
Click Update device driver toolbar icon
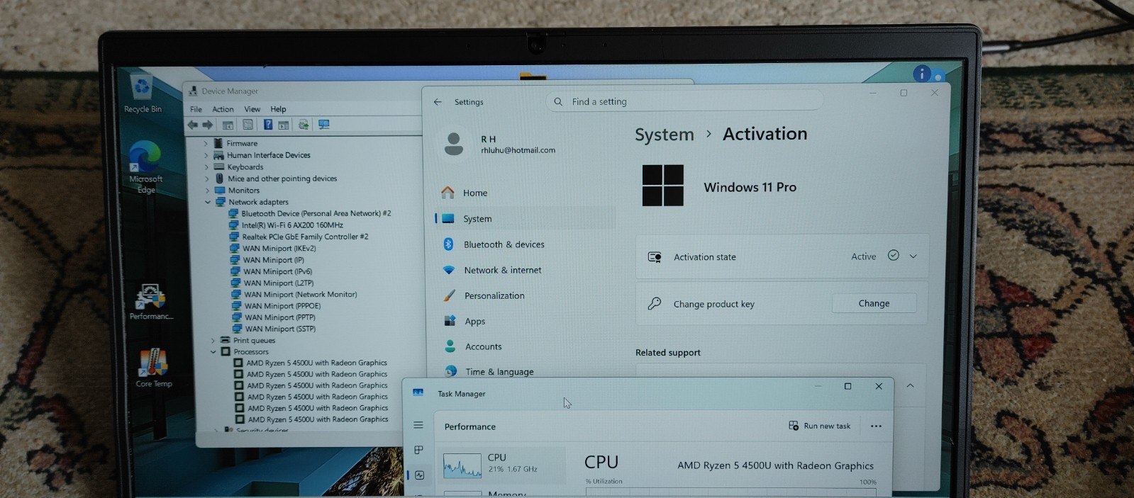coord(304,125)
